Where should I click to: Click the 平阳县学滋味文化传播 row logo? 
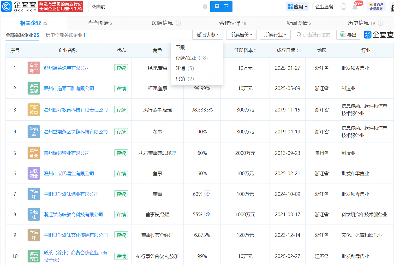[34, 235]
